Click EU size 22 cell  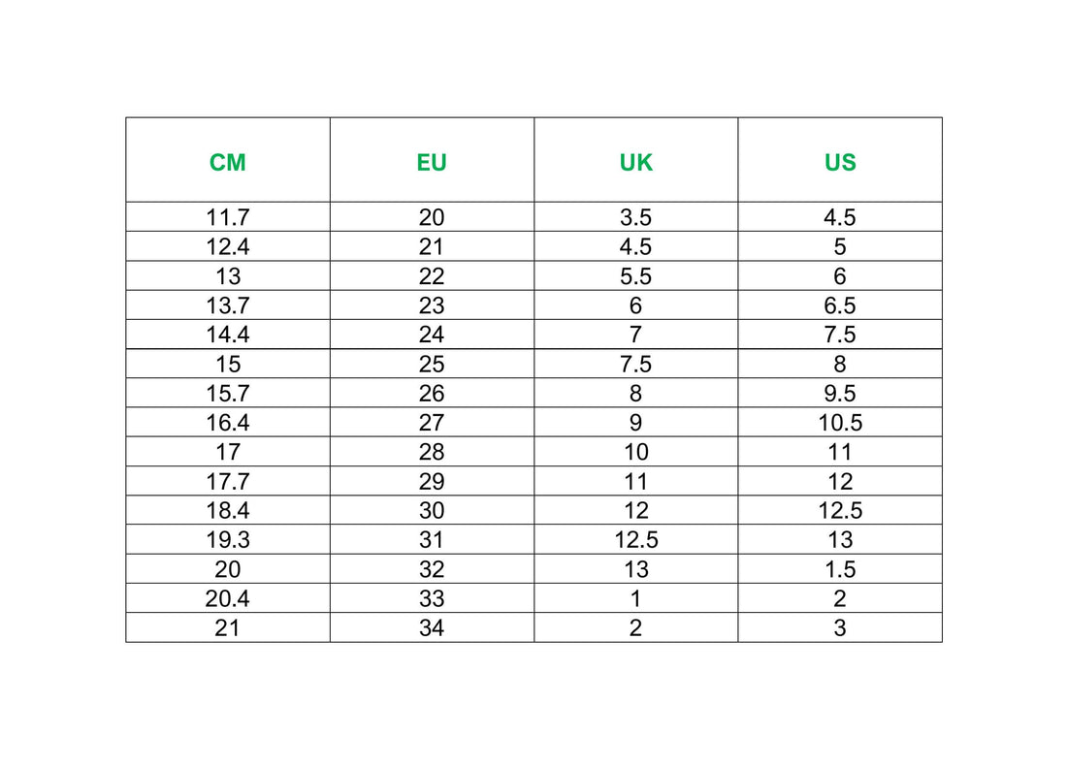pos(432,276)
